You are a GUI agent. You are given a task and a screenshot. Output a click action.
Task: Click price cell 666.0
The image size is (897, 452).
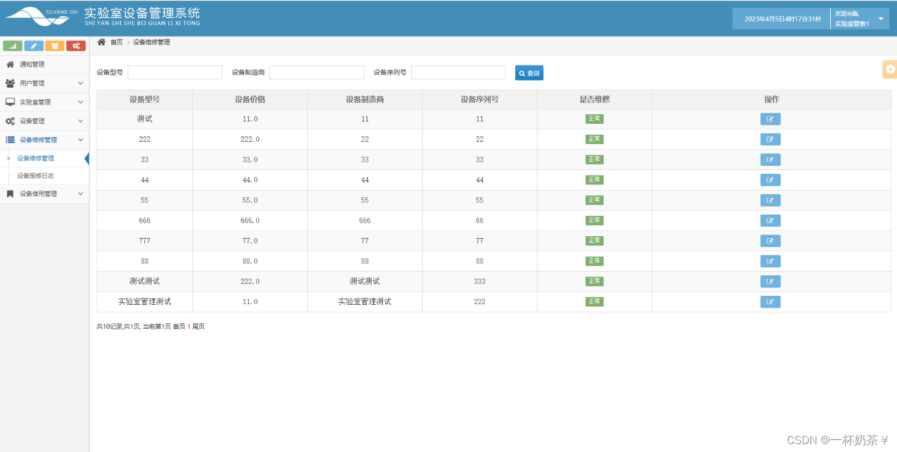coord(250,221)
